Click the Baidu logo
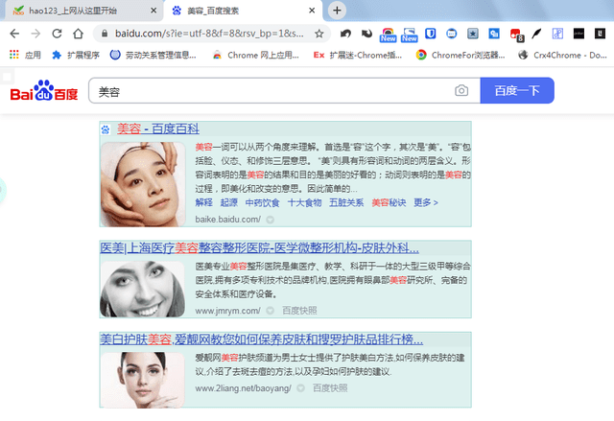The image size is (614, 421). click(44, 90)
